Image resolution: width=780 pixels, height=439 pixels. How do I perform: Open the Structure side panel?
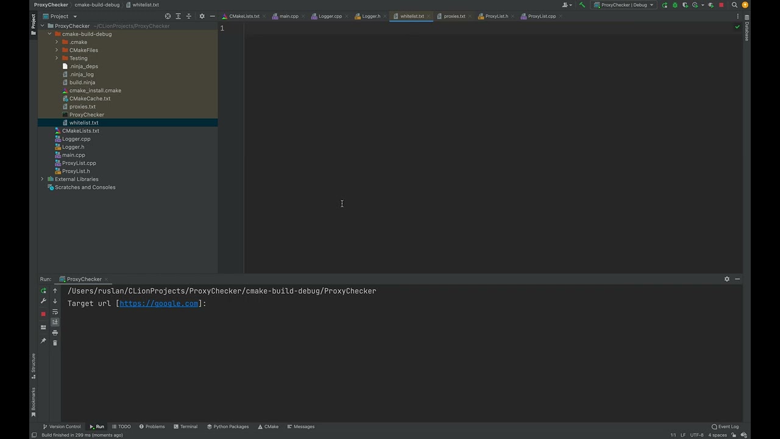coord(34,366)
